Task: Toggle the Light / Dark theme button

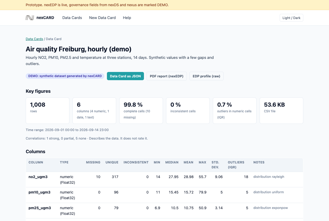Action: [291, 18]
